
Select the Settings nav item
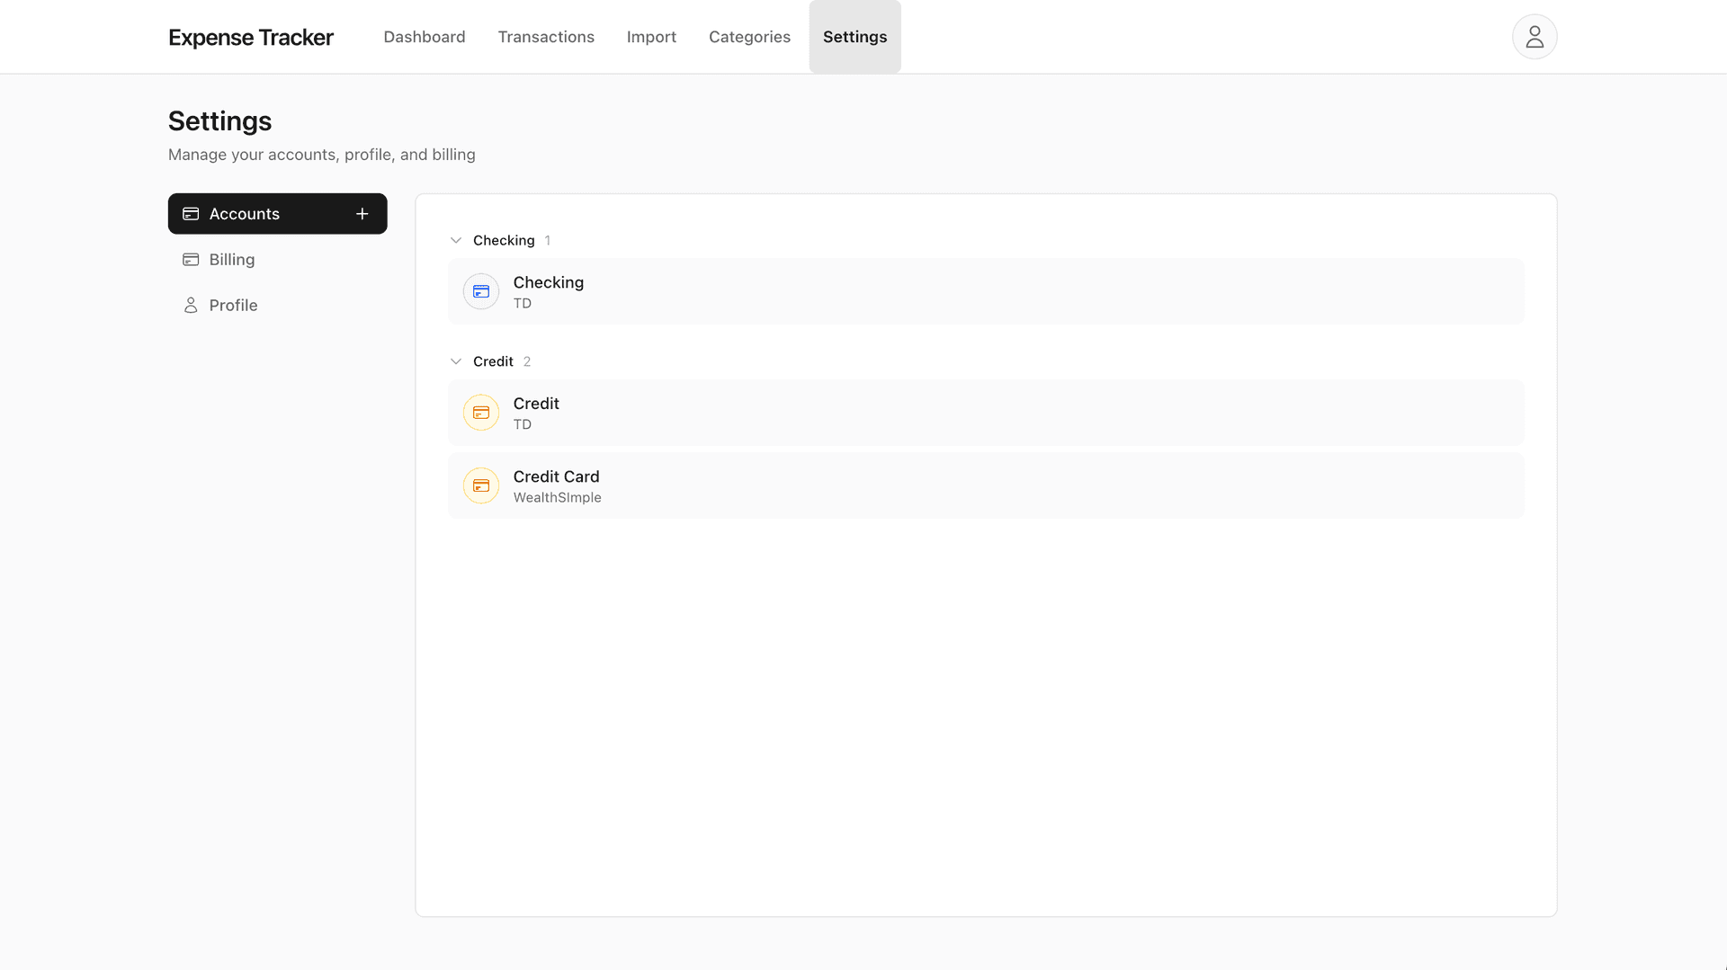[x=855, y=36]
